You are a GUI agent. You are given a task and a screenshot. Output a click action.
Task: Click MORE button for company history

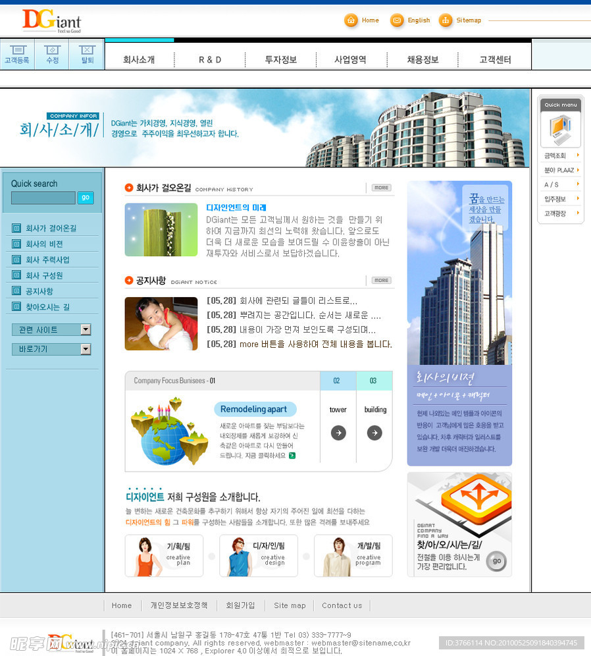pos(381,188)
